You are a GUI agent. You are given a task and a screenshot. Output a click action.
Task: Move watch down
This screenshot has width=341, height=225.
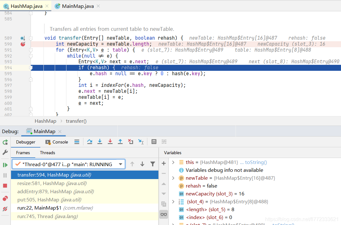click(164, 194)
